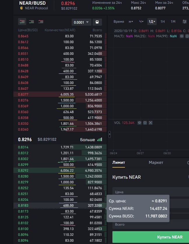This screenshot has height=244, width=189.
Task: Click the 24h low value 0.8077
Action: pos(160,8)
